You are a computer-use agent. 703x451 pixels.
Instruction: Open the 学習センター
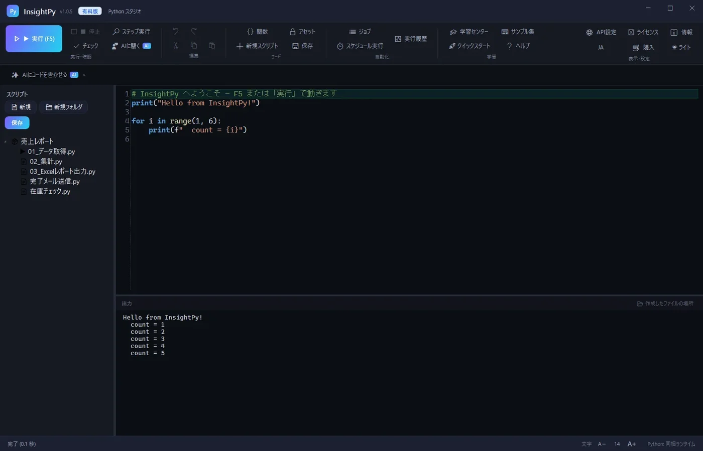tap(469, 32)
